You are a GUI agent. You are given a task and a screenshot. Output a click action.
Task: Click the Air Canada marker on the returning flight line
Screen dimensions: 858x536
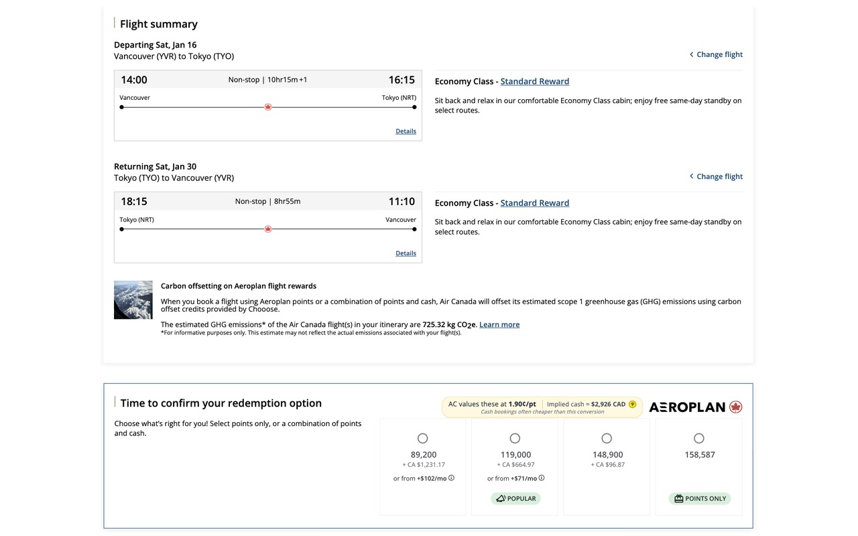point(268,229)
